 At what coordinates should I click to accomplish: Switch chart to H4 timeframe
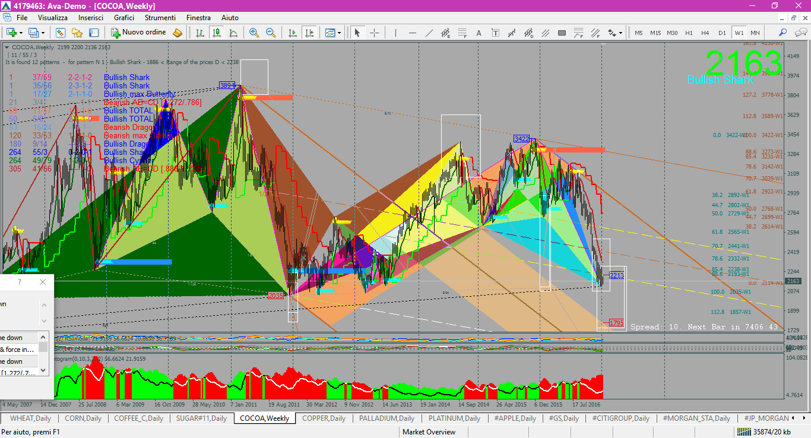(x=705, y=33)
